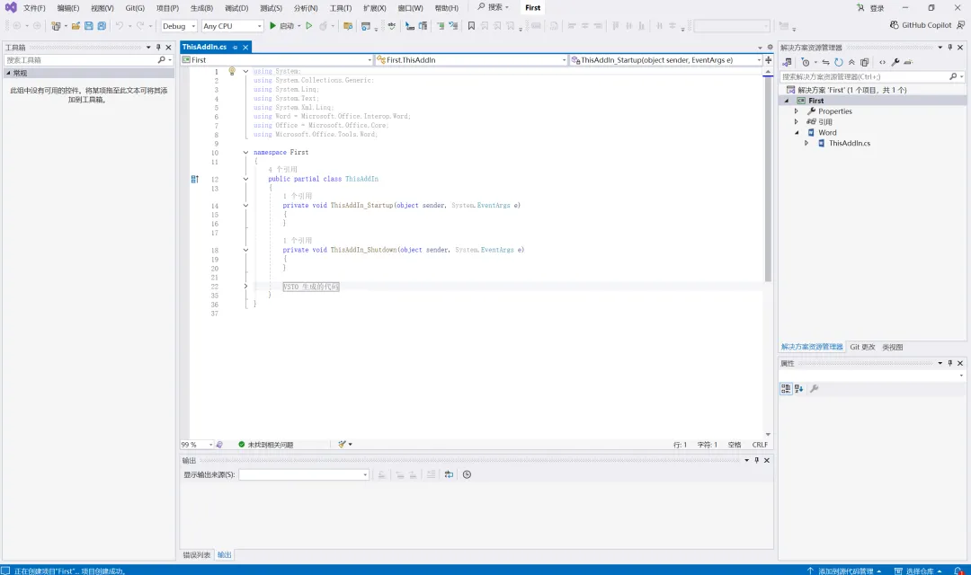The height and width of the screenshot is (575, 971).
Task: Click Show All Files icon in Solution Explorer
Action: pyautogui.click(x=865, y=63)
